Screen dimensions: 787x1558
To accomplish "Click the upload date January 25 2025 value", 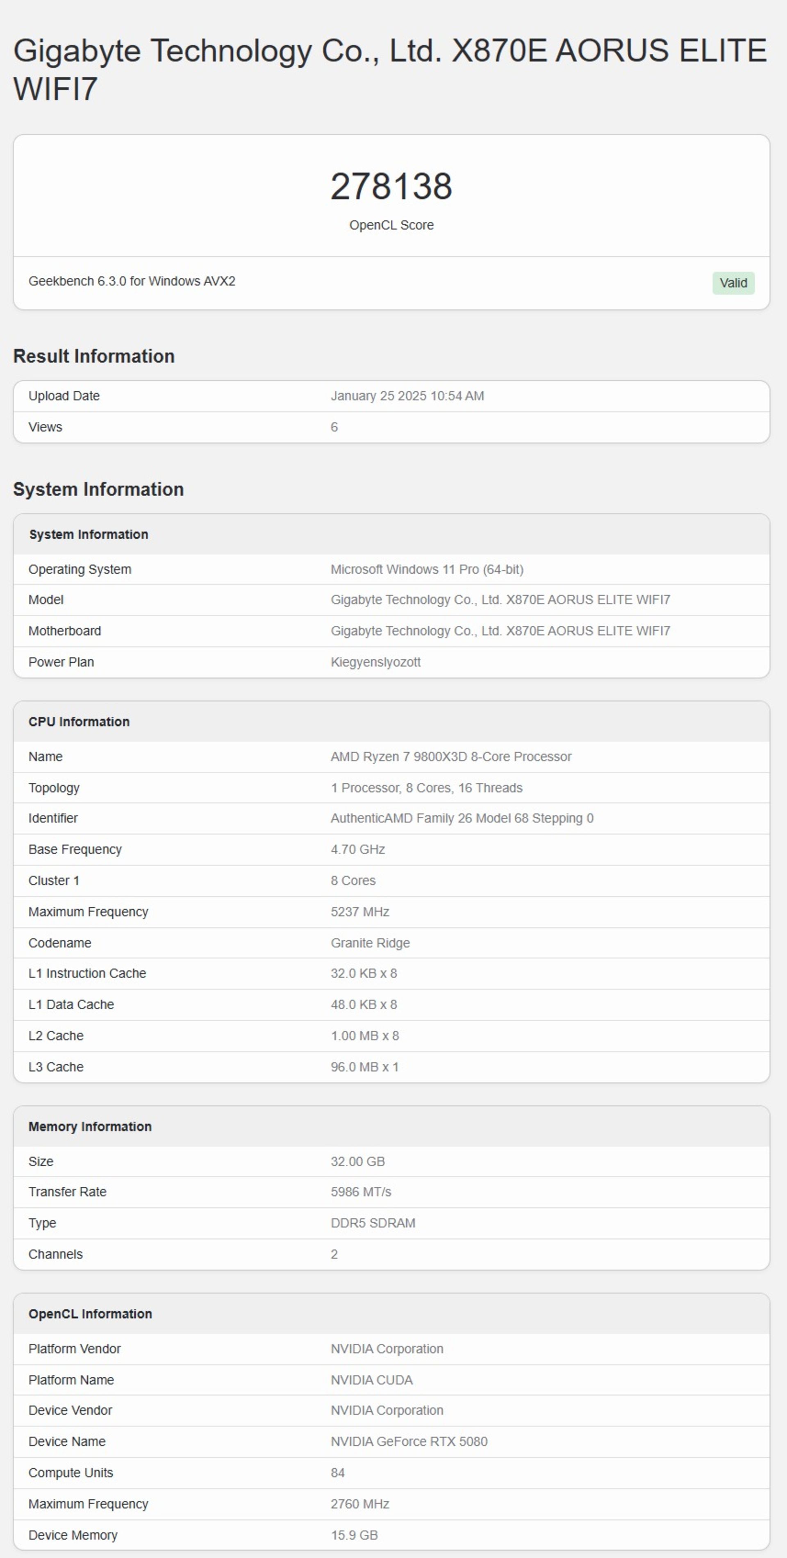I will coord(407,396).
